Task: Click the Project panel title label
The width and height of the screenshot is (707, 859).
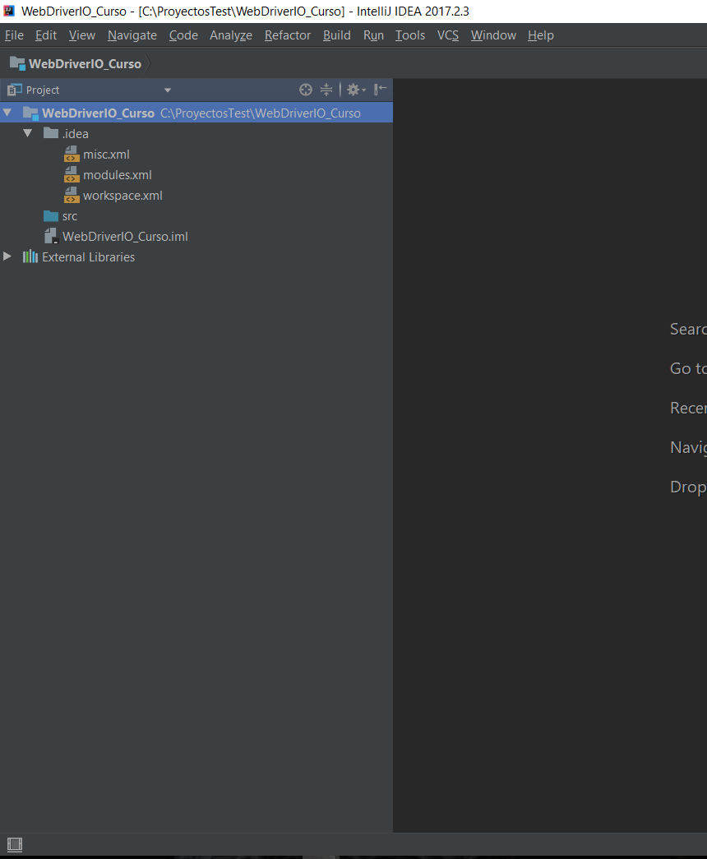Action: coord(43,90)
